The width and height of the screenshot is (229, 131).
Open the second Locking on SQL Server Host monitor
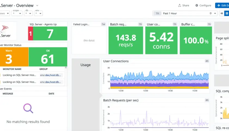[19, 82]
